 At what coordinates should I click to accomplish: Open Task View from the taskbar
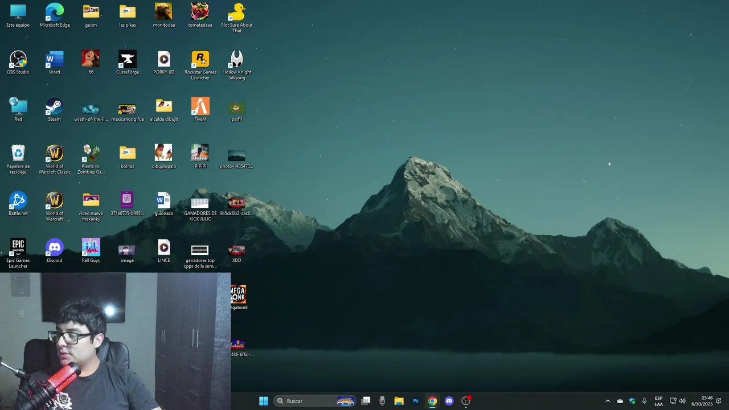pos(366,401)
